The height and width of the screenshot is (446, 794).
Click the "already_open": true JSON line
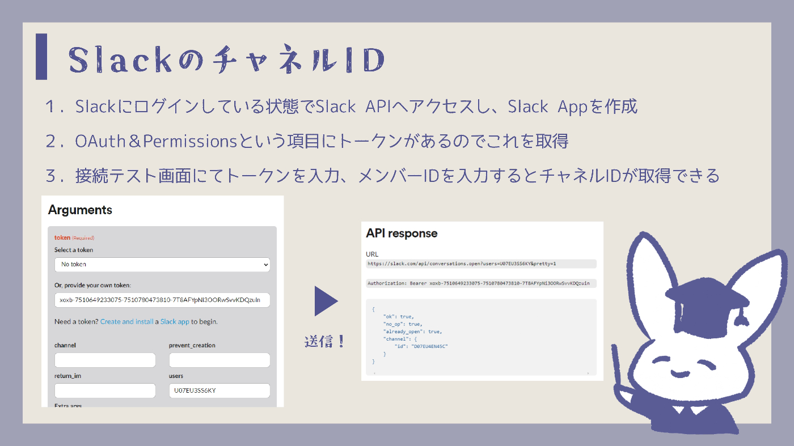[x=412, y=331]
